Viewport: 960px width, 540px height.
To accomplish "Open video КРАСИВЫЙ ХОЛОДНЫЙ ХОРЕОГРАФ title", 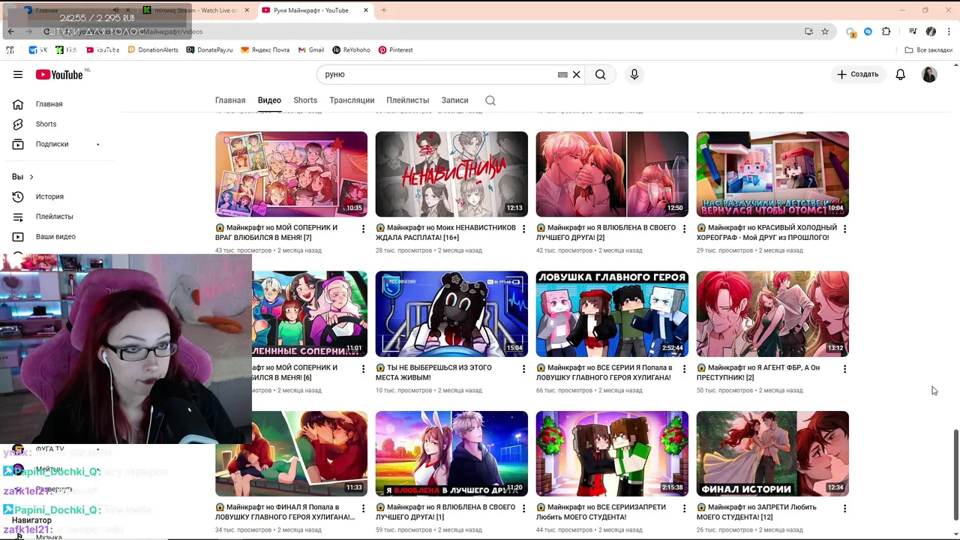I will click(766, 232).
